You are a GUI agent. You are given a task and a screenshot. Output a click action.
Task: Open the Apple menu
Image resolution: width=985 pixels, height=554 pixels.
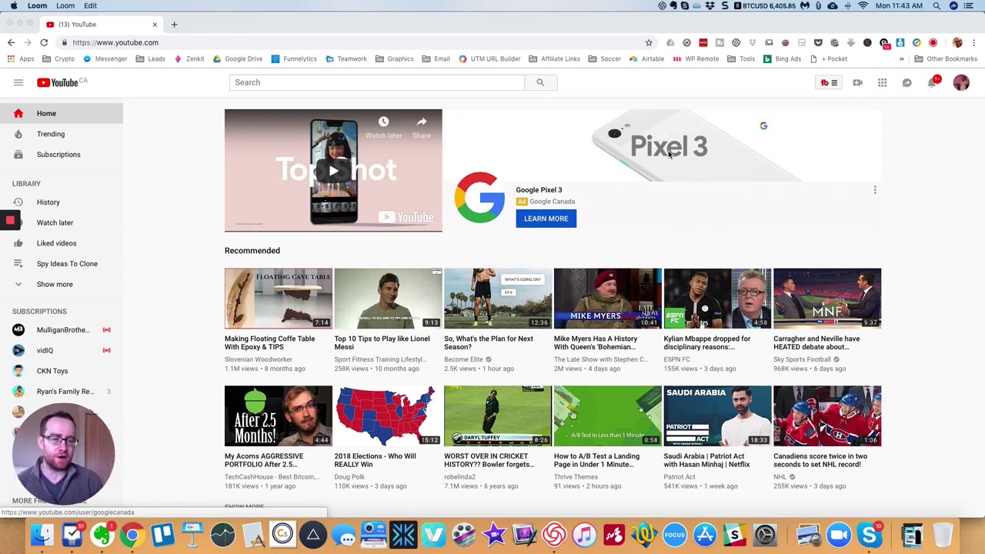[x=14, y=5]
